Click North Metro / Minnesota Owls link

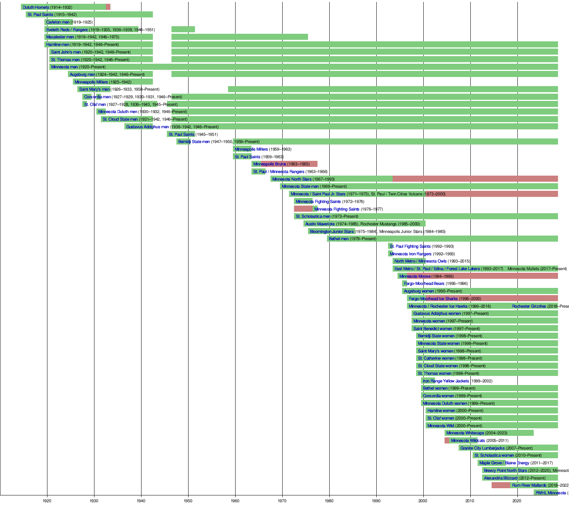(x=420, y=261)
